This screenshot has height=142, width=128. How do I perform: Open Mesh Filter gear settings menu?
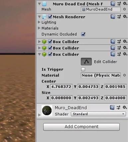tap(125, 4)
